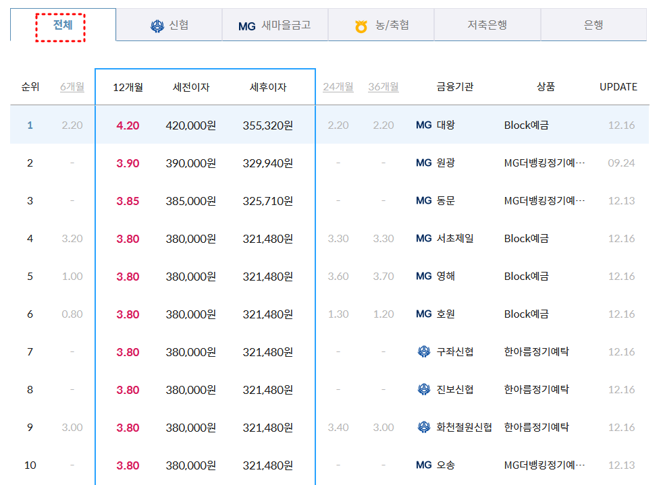This screenshot has width=661, height=485.
Task: Select Block예금 product of 영해 row
Action: coord(527,276)
